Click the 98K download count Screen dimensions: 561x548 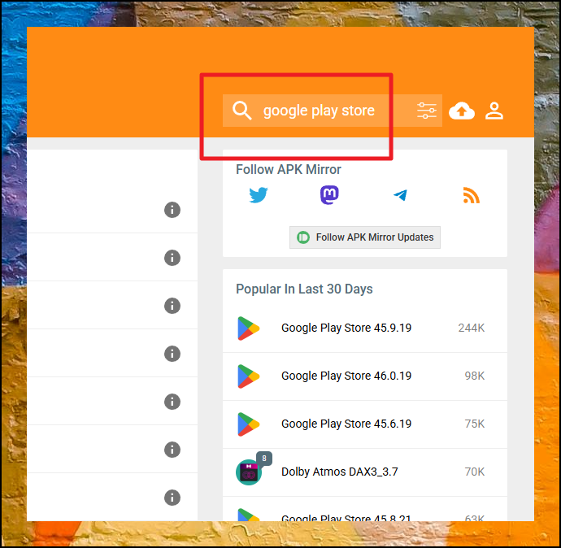475,376
